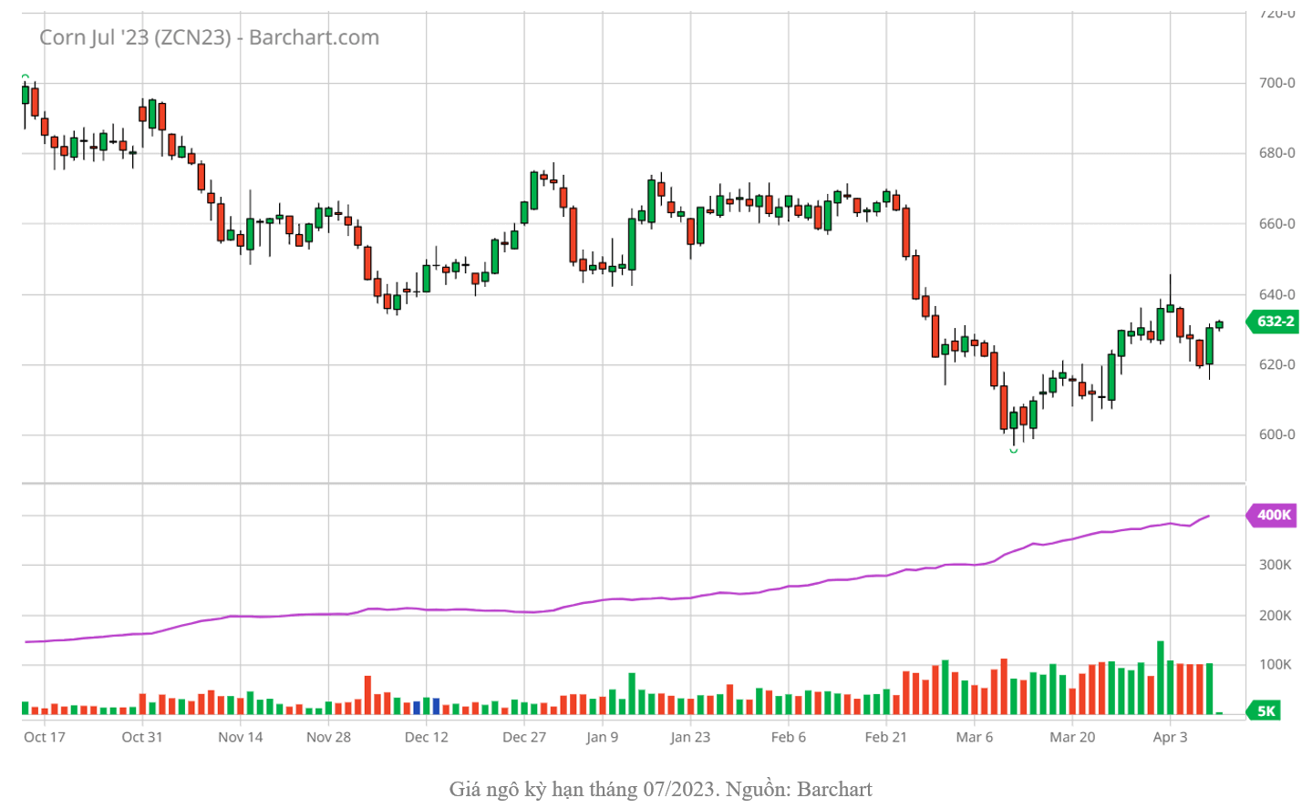The height and width of the screenshot is (808, 1302).
Task: Click the Dec 12 date label
Action: coord(427,737)
